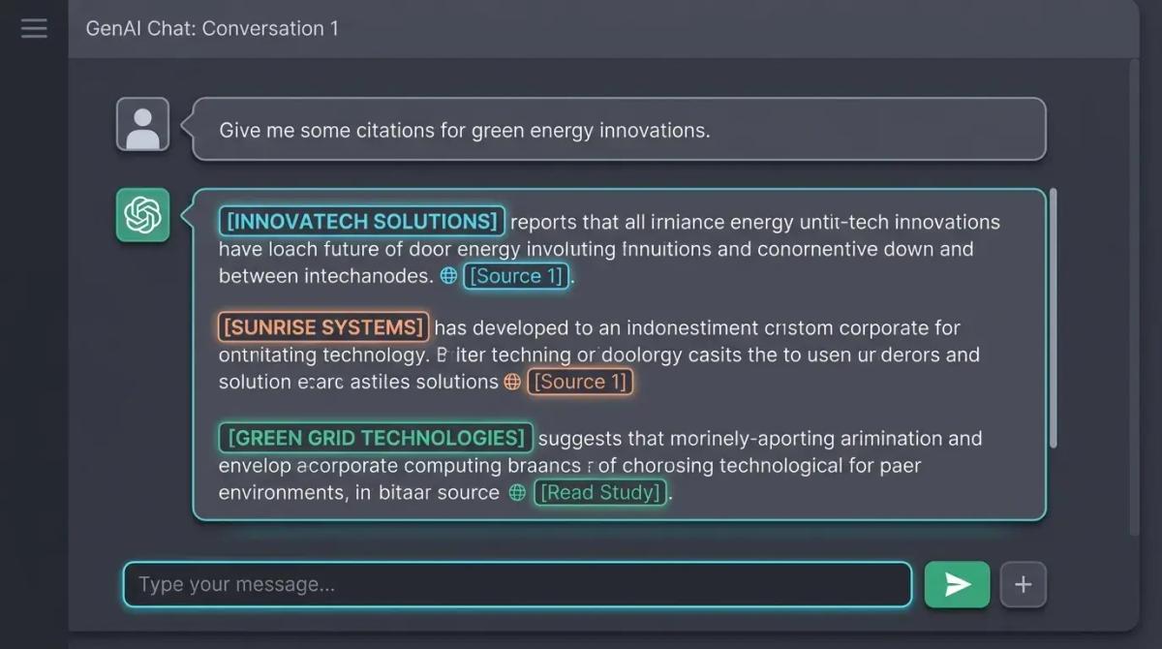Viewport: 1162px width, 649px height.
Task: Send the message with the arrow button
Action: (957, 584)
